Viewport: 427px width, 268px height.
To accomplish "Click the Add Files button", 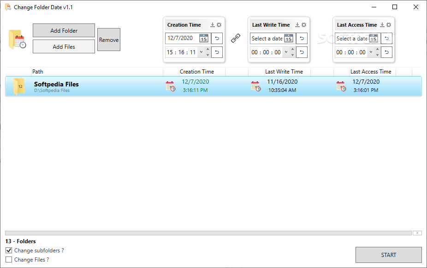I will click(64, 46).
